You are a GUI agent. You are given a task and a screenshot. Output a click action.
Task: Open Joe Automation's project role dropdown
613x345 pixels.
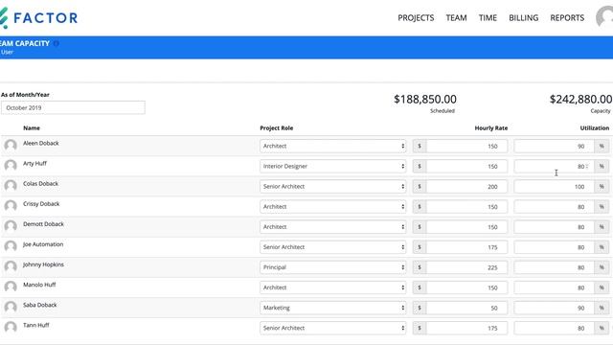332,247
